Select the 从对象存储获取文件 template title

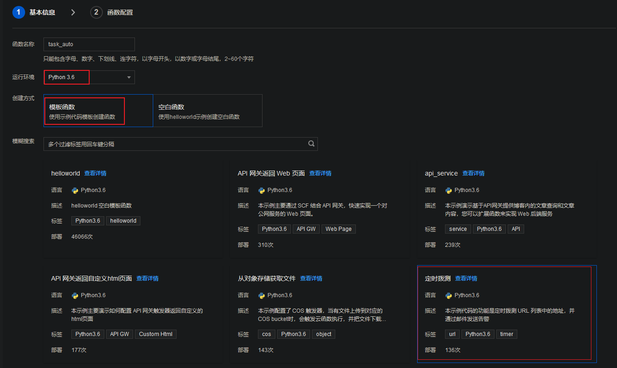[267, 278]
